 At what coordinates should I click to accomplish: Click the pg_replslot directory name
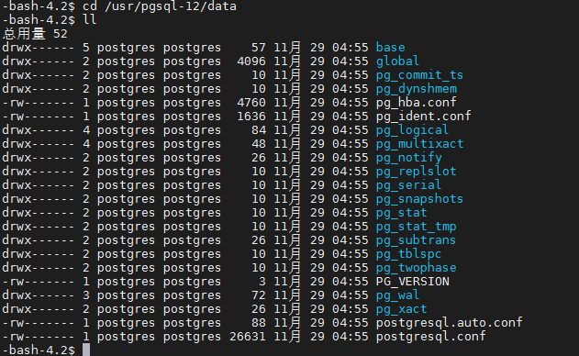tap(417, 172)
